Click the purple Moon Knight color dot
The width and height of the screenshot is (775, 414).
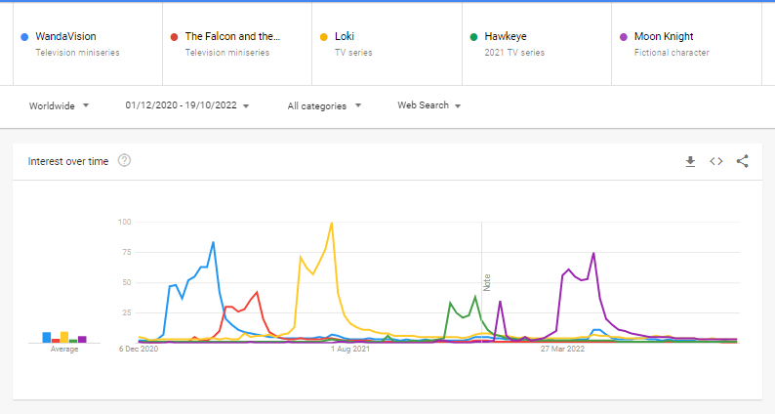pyautogui.click(x=624, y=37)
